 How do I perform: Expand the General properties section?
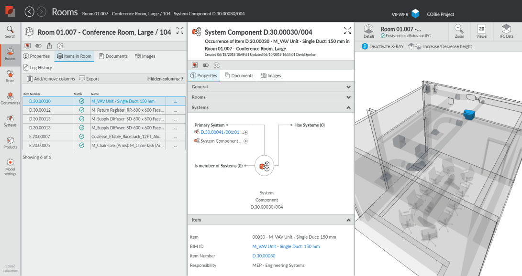tap(348, 87)
